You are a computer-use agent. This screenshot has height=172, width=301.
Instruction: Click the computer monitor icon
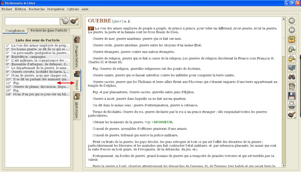point(292,68)
